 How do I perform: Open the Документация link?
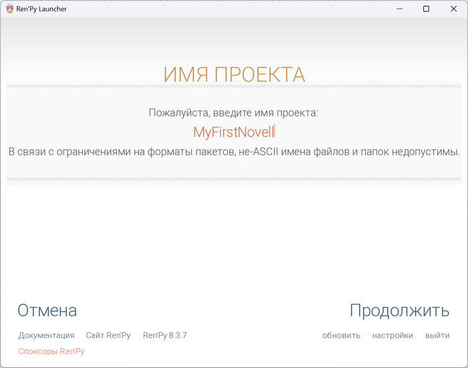pos(46,335)
